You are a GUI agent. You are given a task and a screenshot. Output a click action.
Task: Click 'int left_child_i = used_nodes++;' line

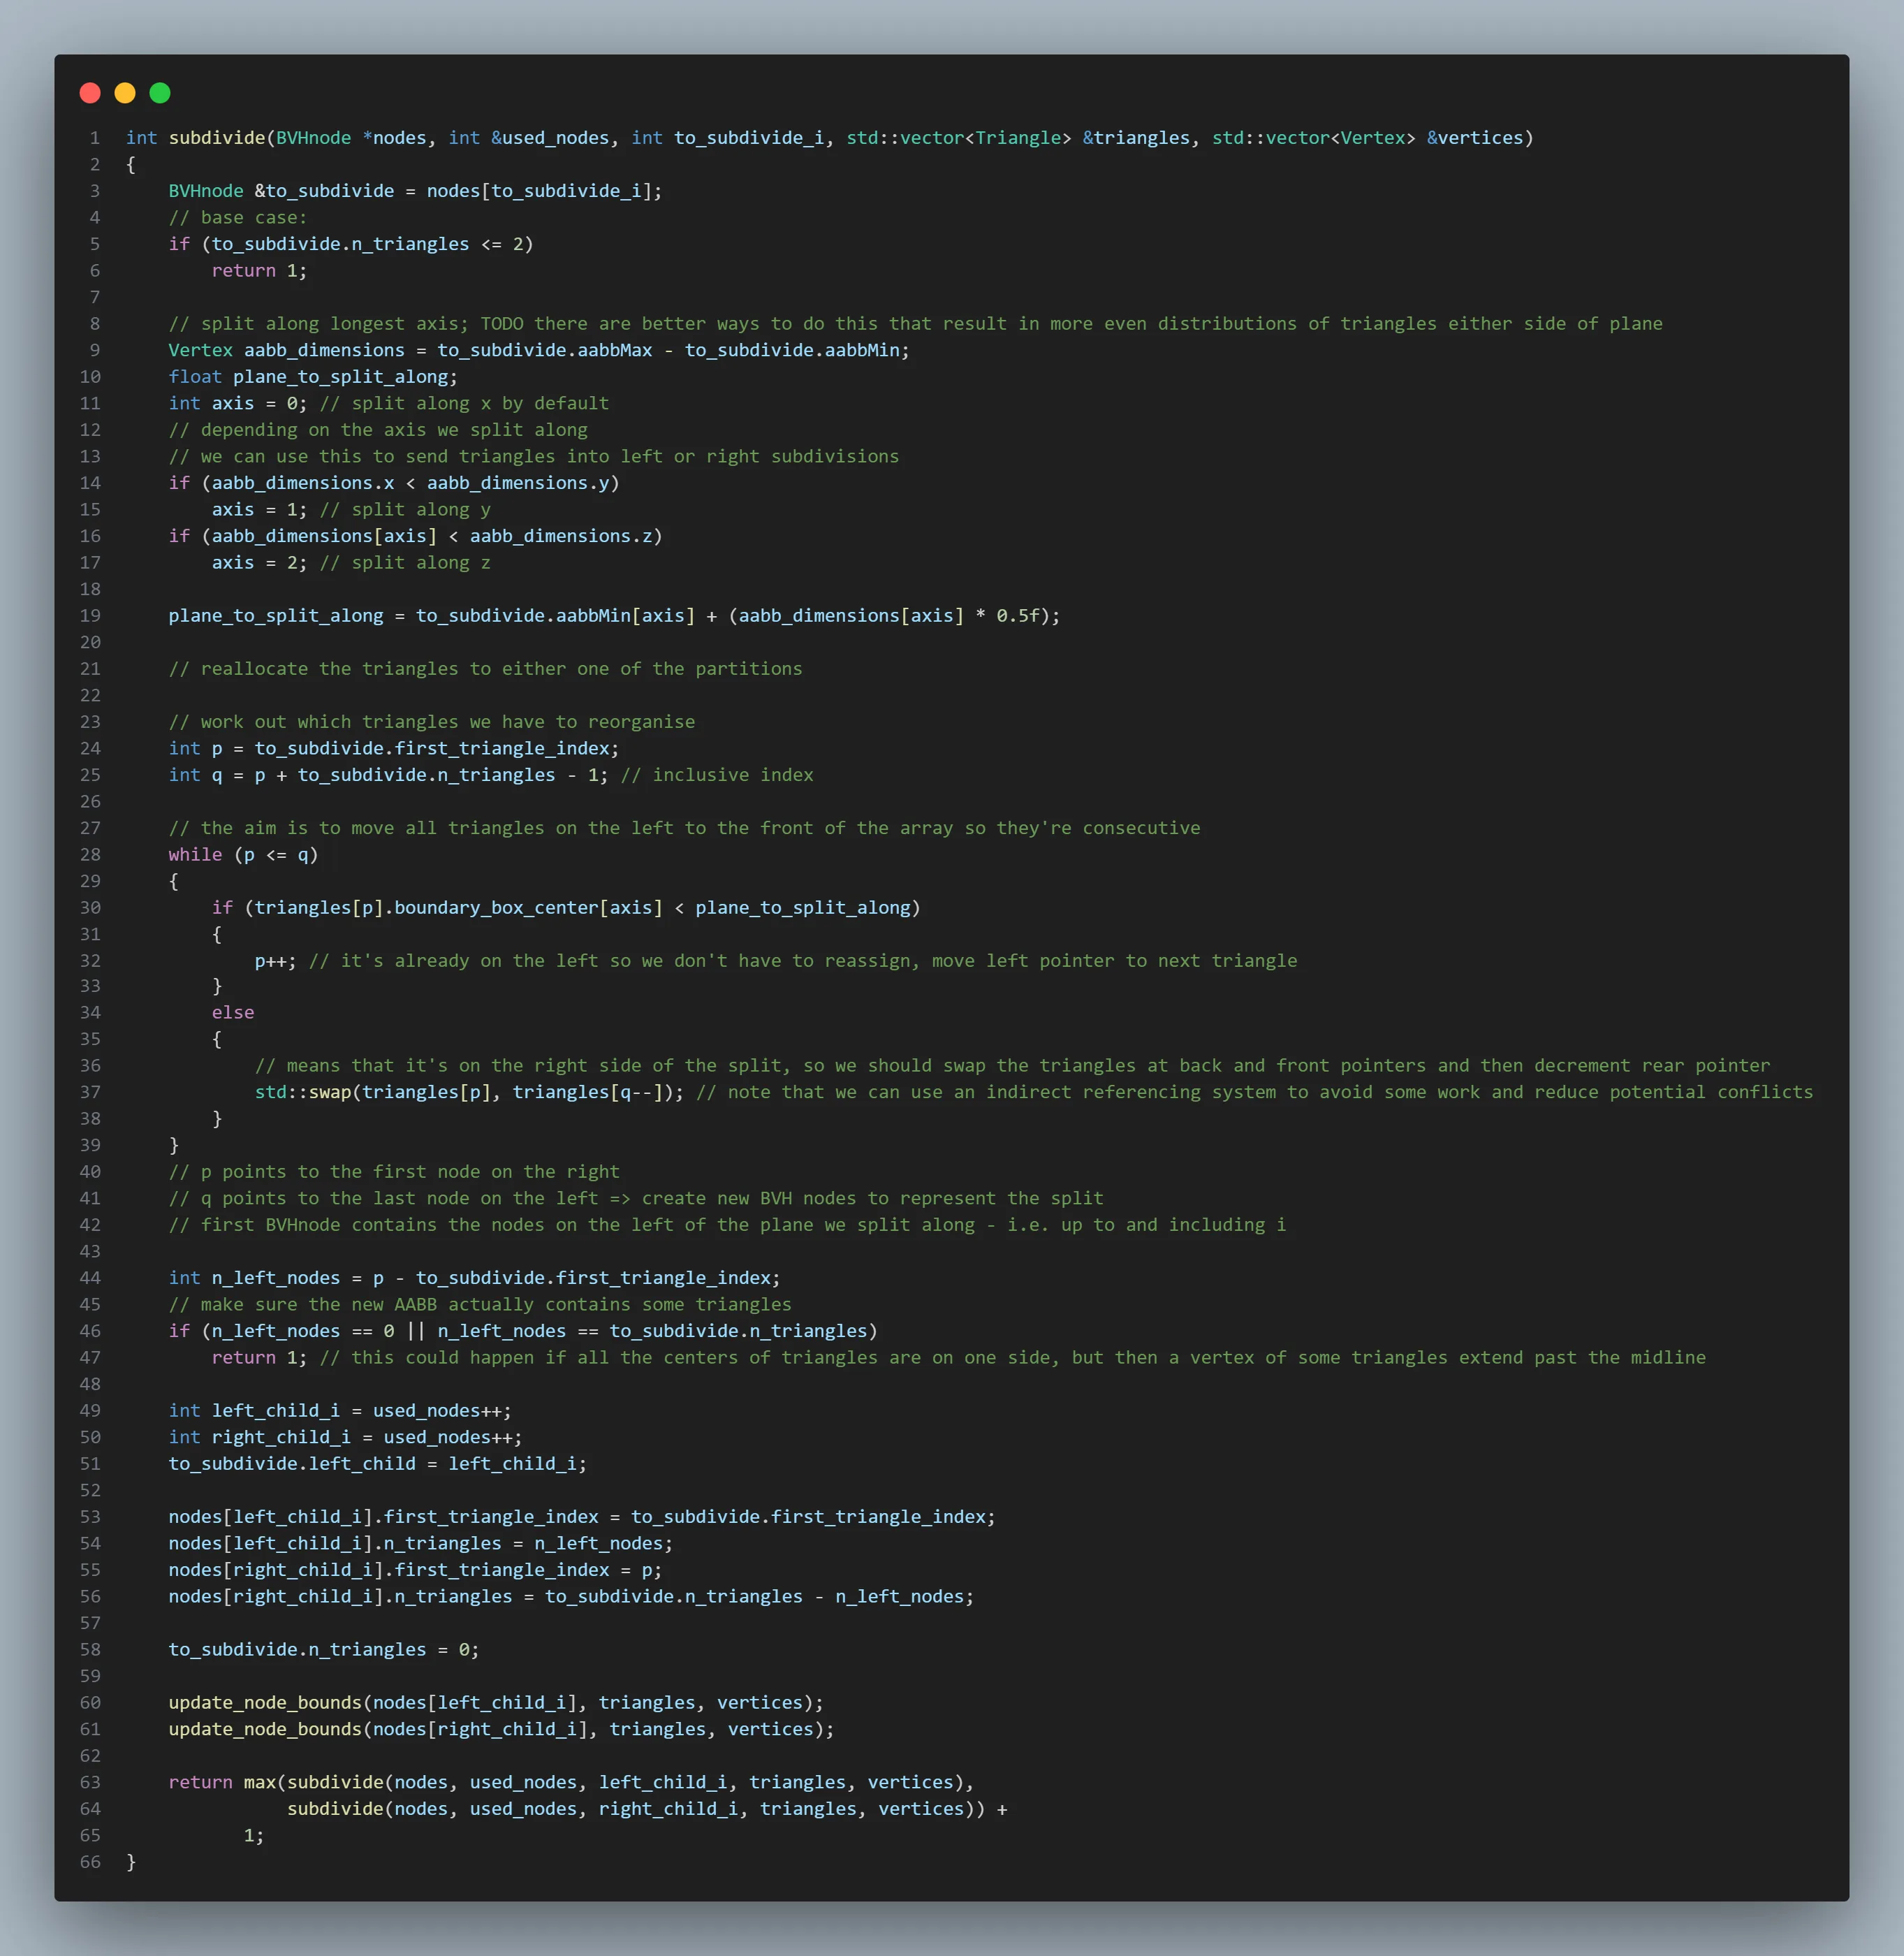tap(340, 1411)
